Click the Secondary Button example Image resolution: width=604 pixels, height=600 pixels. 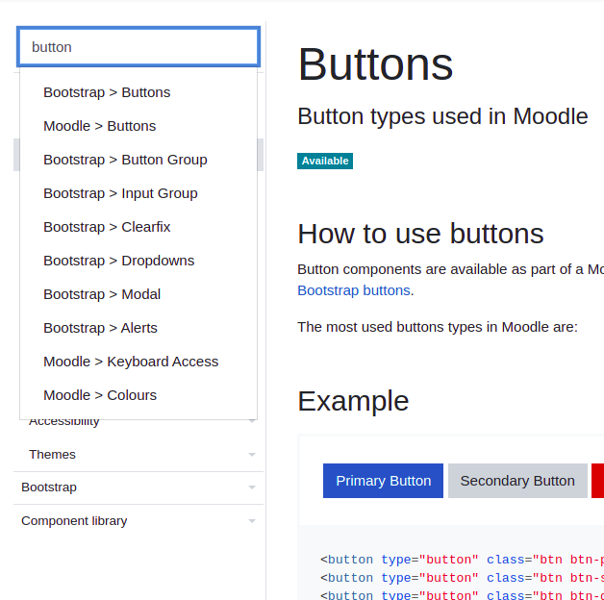pos(517,481)
